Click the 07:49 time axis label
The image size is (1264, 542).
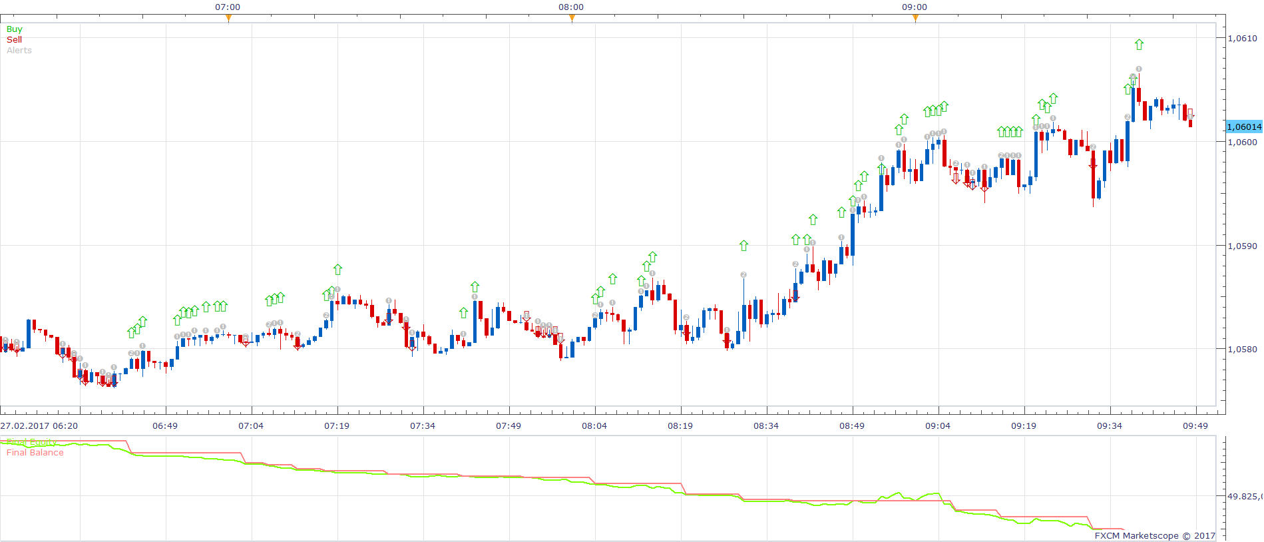[x=509, y=425]
